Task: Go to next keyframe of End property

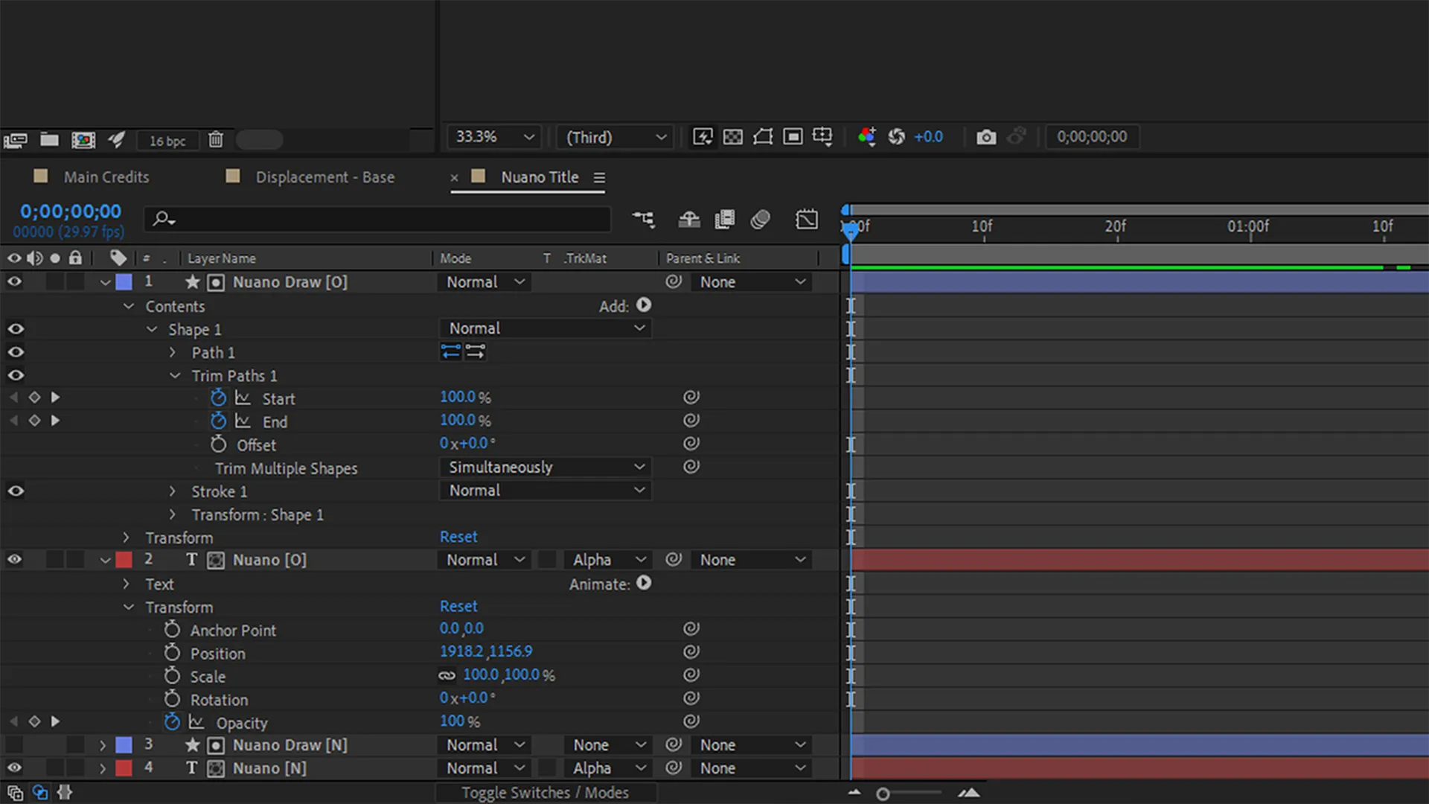Action: point(55,421)
